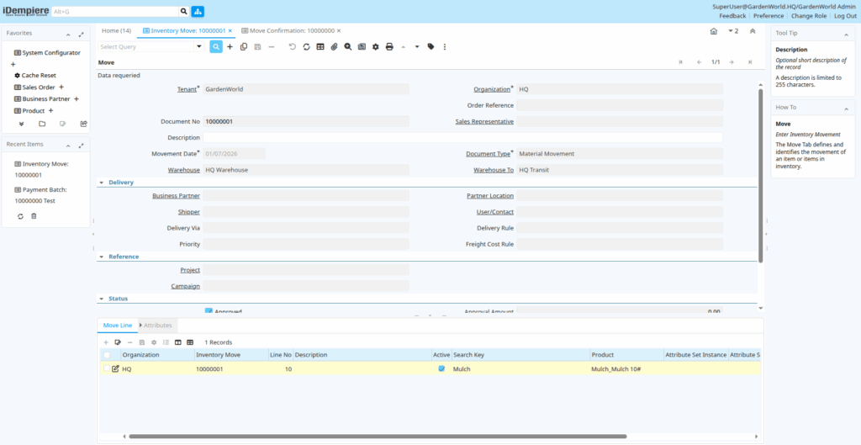Collapse the How To panel
This screenshot has width=861, height=445.
point(846,109)
